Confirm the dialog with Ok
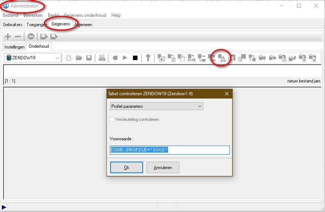Viewport: 325px width, 212px height. coord(127,168)
